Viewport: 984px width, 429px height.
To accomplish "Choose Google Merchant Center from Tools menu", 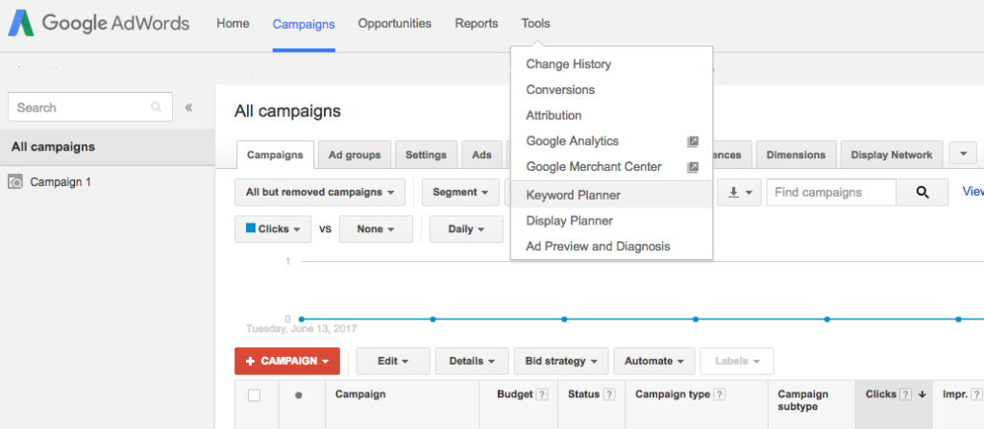I will pos(612,167).
